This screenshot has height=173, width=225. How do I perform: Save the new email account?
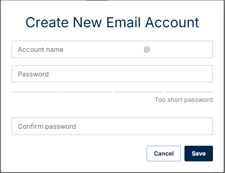click(x=199, y=153)
